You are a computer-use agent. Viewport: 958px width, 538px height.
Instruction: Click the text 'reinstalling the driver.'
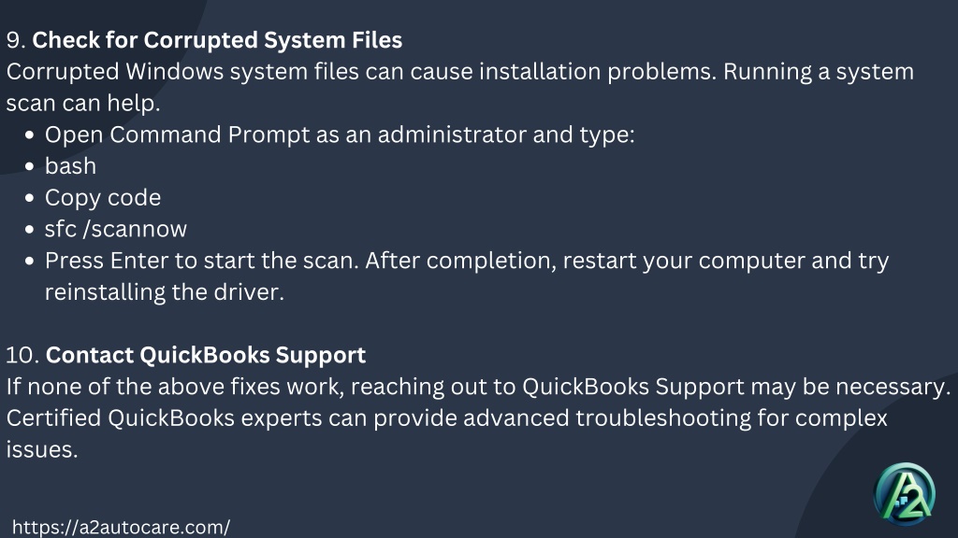pos(165,292)
